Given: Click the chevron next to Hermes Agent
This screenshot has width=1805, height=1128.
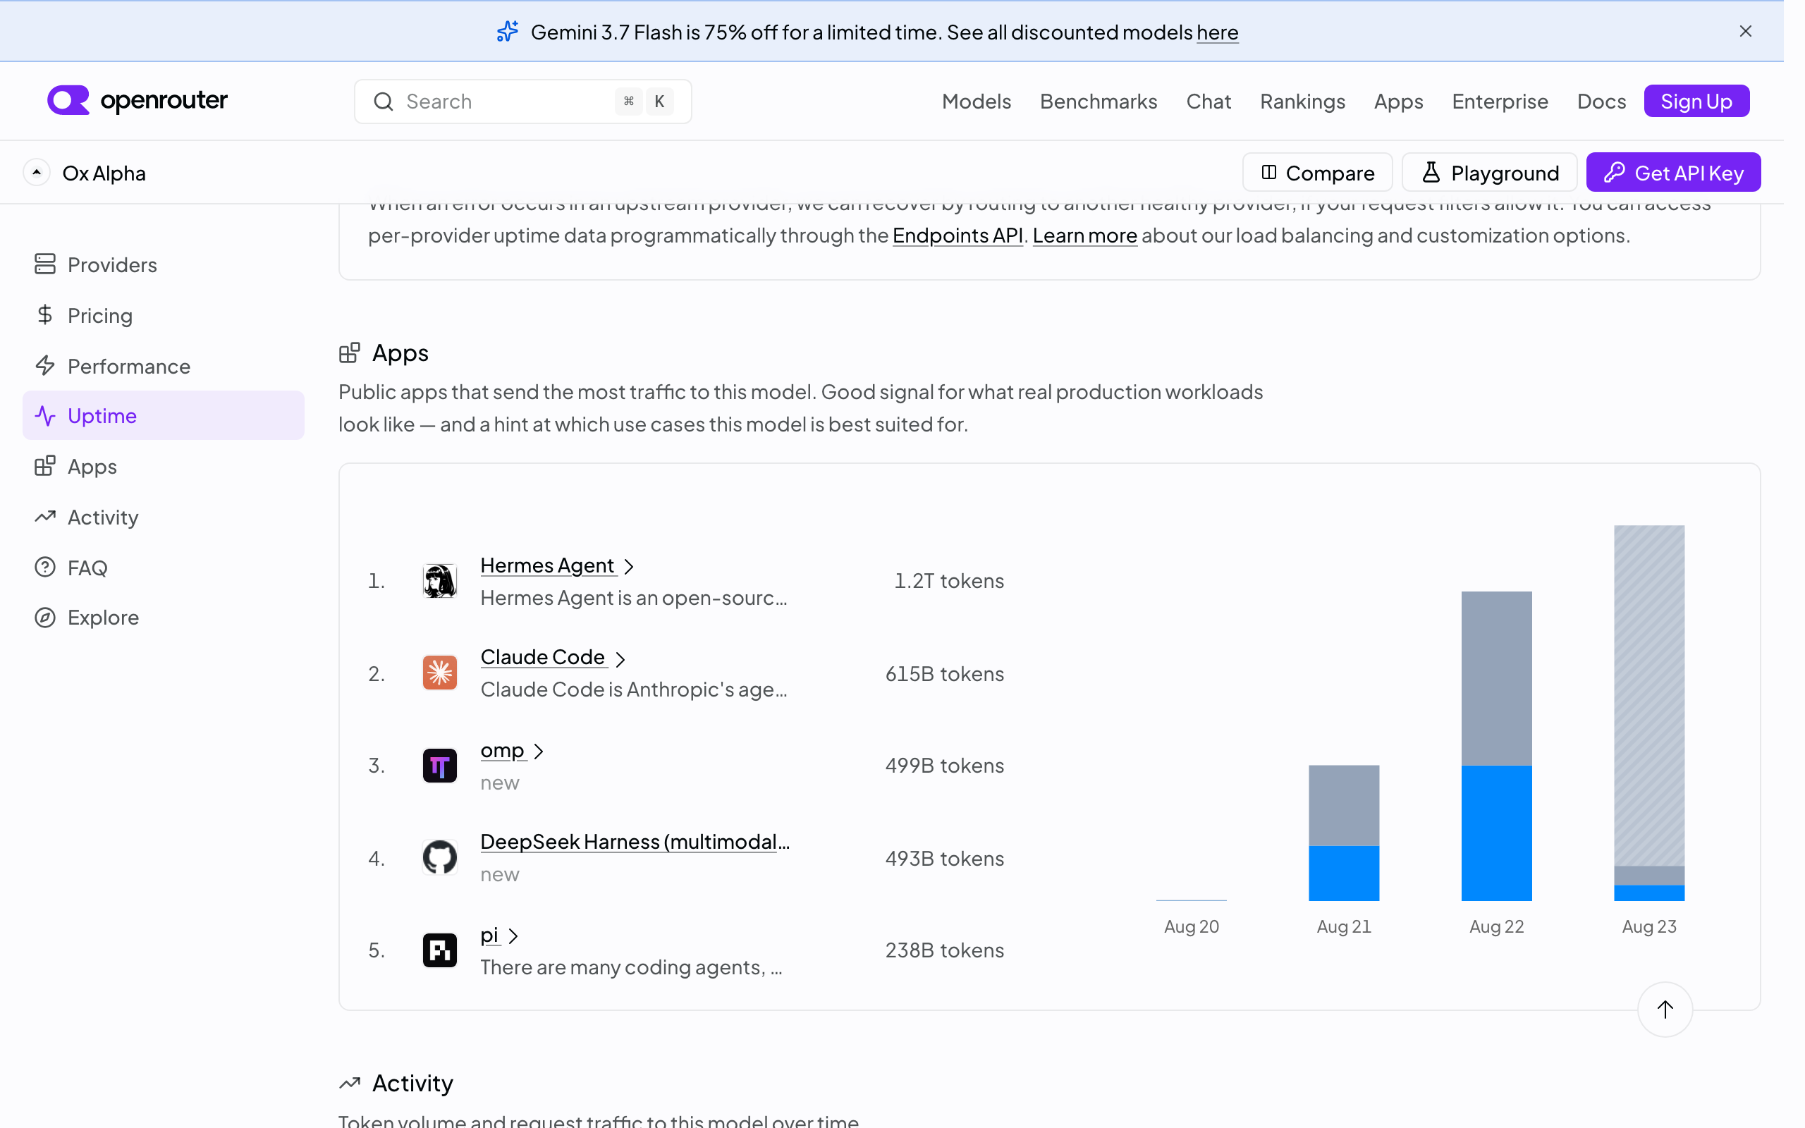Looking at the screenshot, I should tap(629, 567).
